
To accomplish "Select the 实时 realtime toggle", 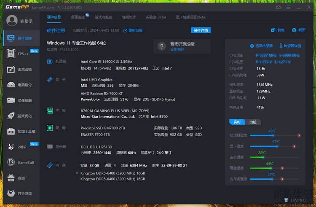I will click(x=237, y=122).
